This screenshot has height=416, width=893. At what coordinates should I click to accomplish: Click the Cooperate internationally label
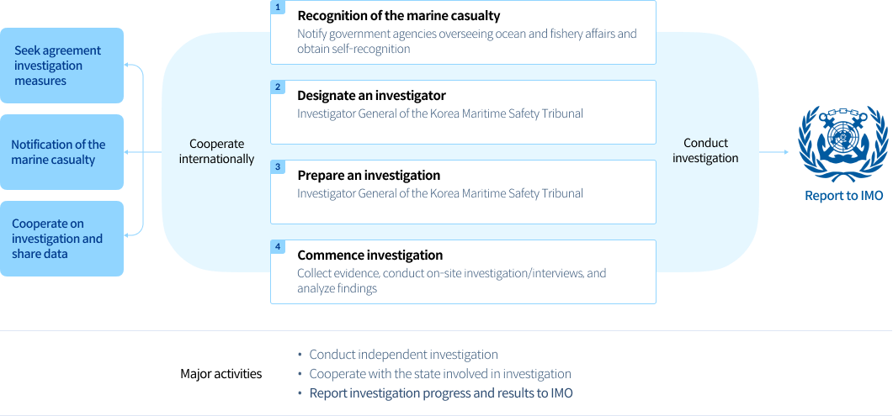click(216, 151)
